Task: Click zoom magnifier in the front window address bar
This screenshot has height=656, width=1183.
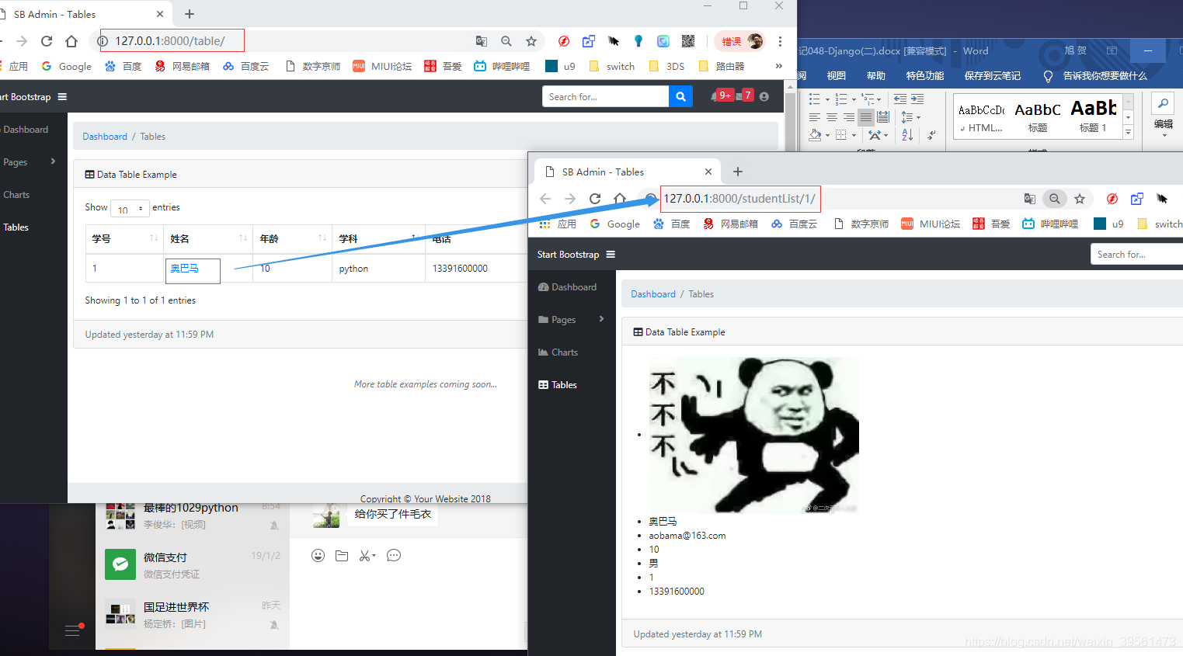Action: pyautogui.click(x=1055, y=199)
